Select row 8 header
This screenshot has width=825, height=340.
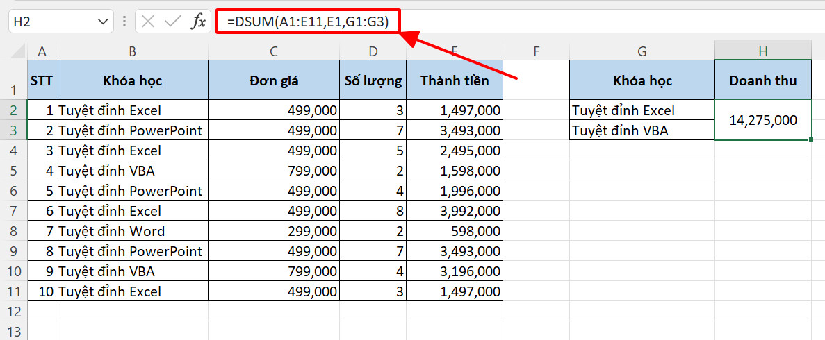coord(14,230)
